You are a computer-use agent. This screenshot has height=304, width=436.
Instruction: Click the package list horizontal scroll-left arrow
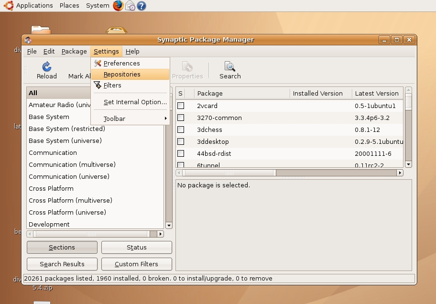coord(179,173)
